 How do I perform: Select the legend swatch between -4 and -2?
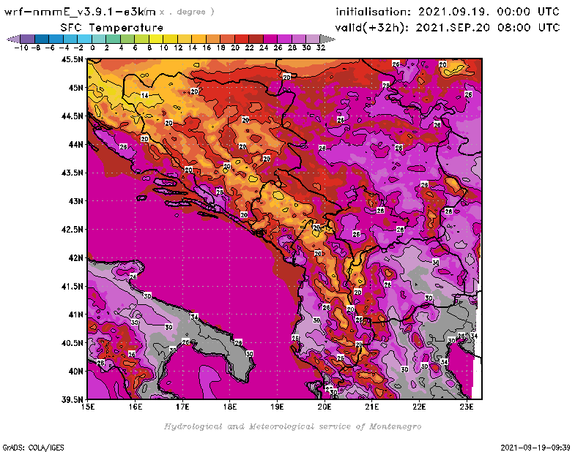(70, 39)
